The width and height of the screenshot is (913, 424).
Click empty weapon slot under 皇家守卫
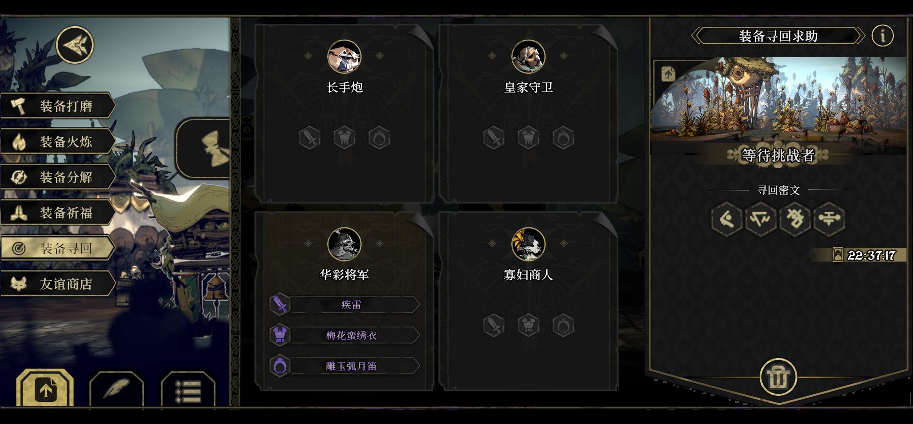coord(494,137)
